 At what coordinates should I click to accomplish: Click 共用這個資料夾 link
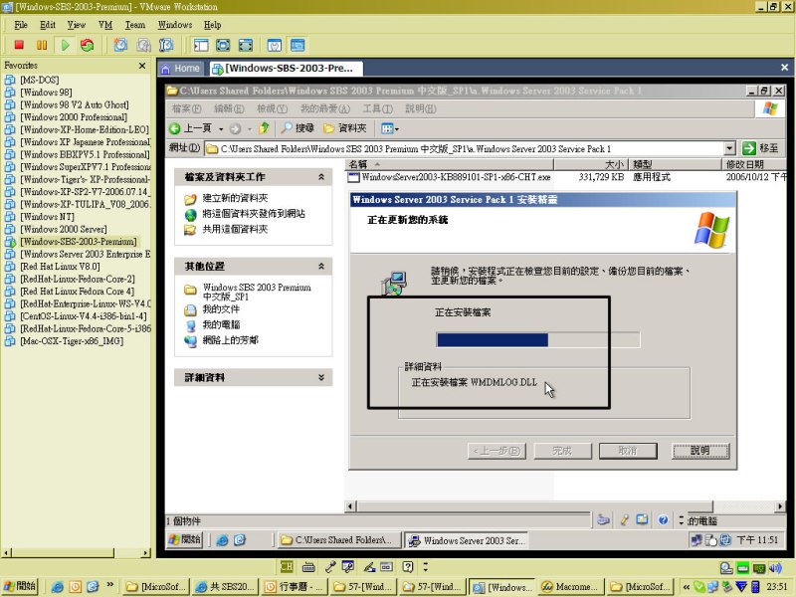[x=235, y=229]
